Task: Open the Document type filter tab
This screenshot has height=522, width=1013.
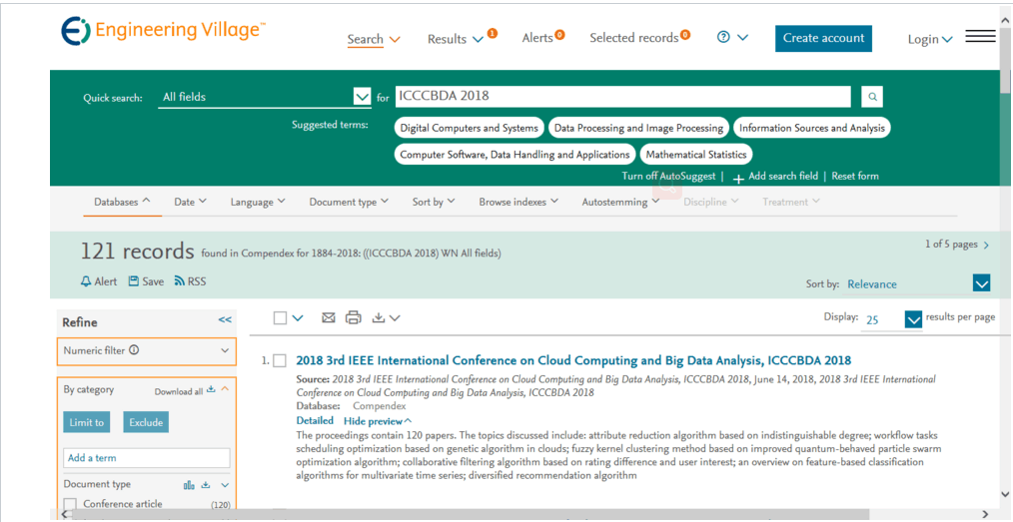Action: click(x=349, y=202)
